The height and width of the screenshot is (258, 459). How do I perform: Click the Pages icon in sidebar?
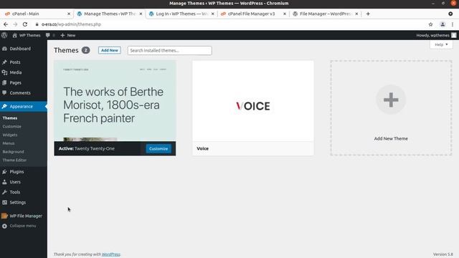tap(4, 82)
